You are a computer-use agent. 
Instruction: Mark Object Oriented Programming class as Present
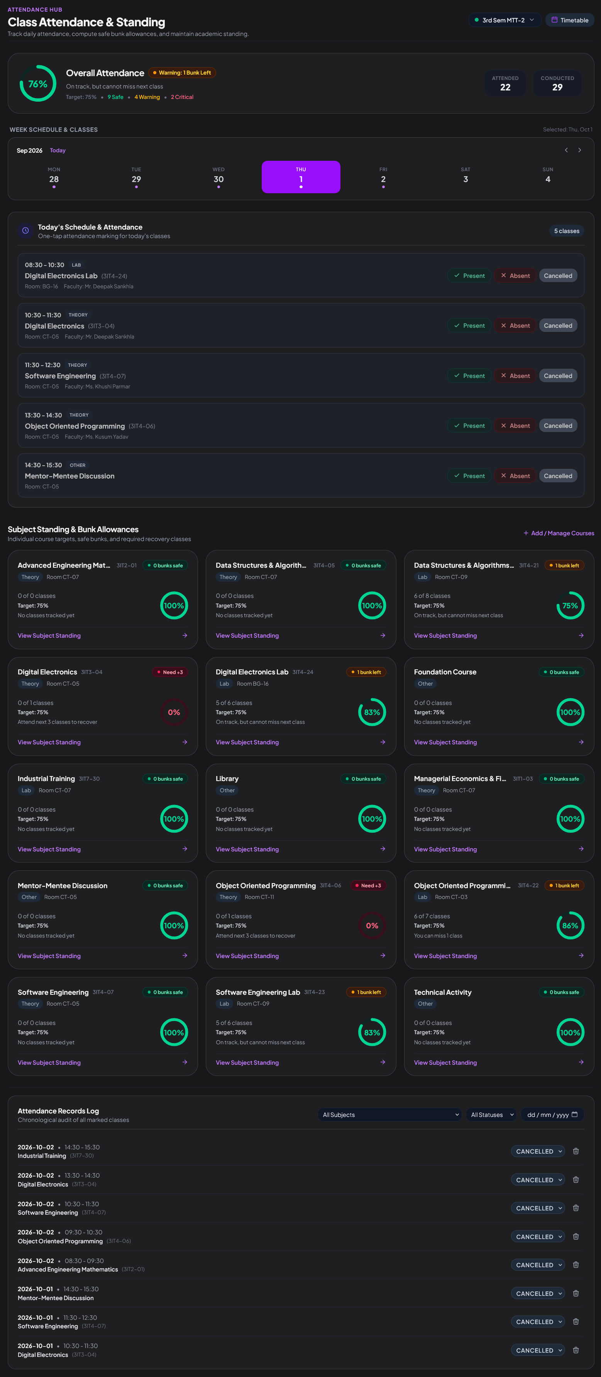pos(469,426)
